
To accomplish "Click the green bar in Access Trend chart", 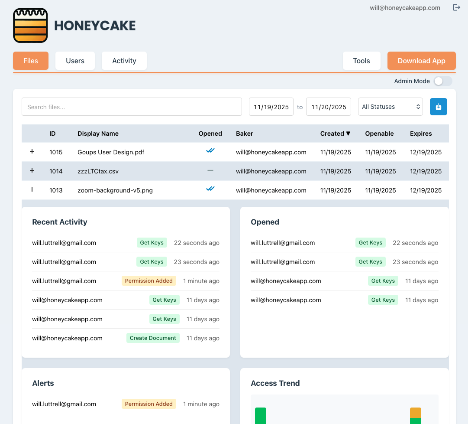I will click(260, 415).
